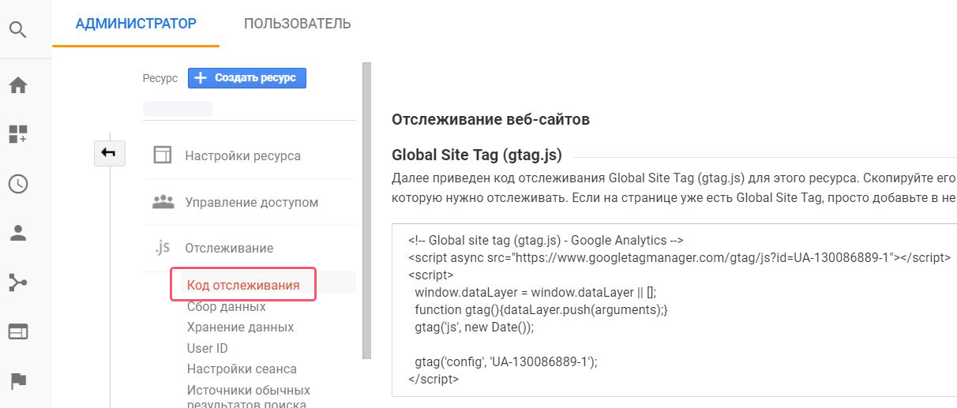
Task: Click the resource column vertical scrollbar
Action: pyautogui.click(x=366, y=211)
